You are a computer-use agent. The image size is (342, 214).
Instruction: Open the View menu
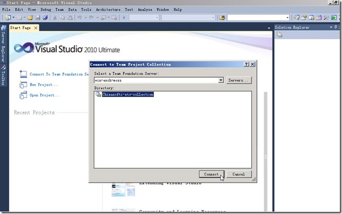(32, 10)
